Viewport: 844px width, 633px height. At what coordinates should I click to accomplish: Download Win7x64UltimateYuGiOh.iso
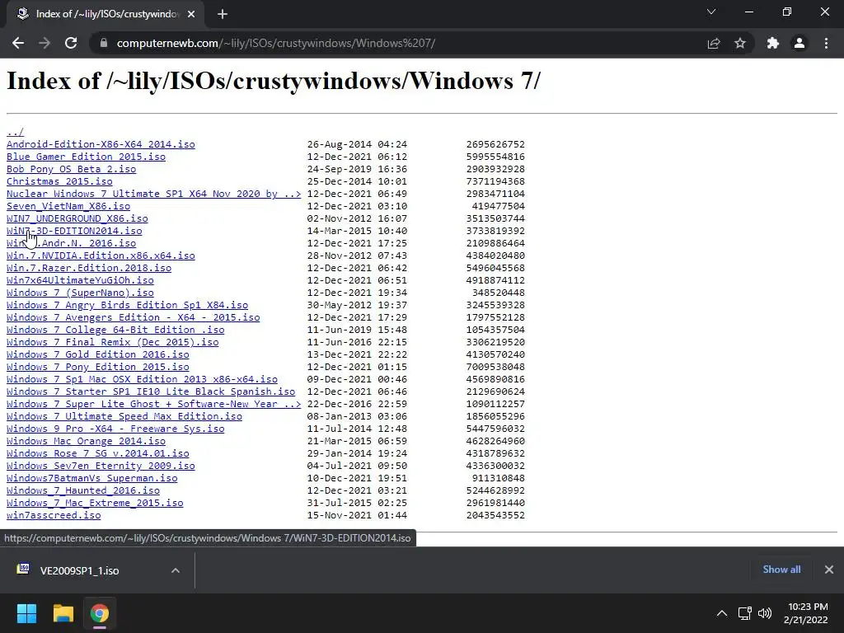pyautogui.click(x=80, y=280)
